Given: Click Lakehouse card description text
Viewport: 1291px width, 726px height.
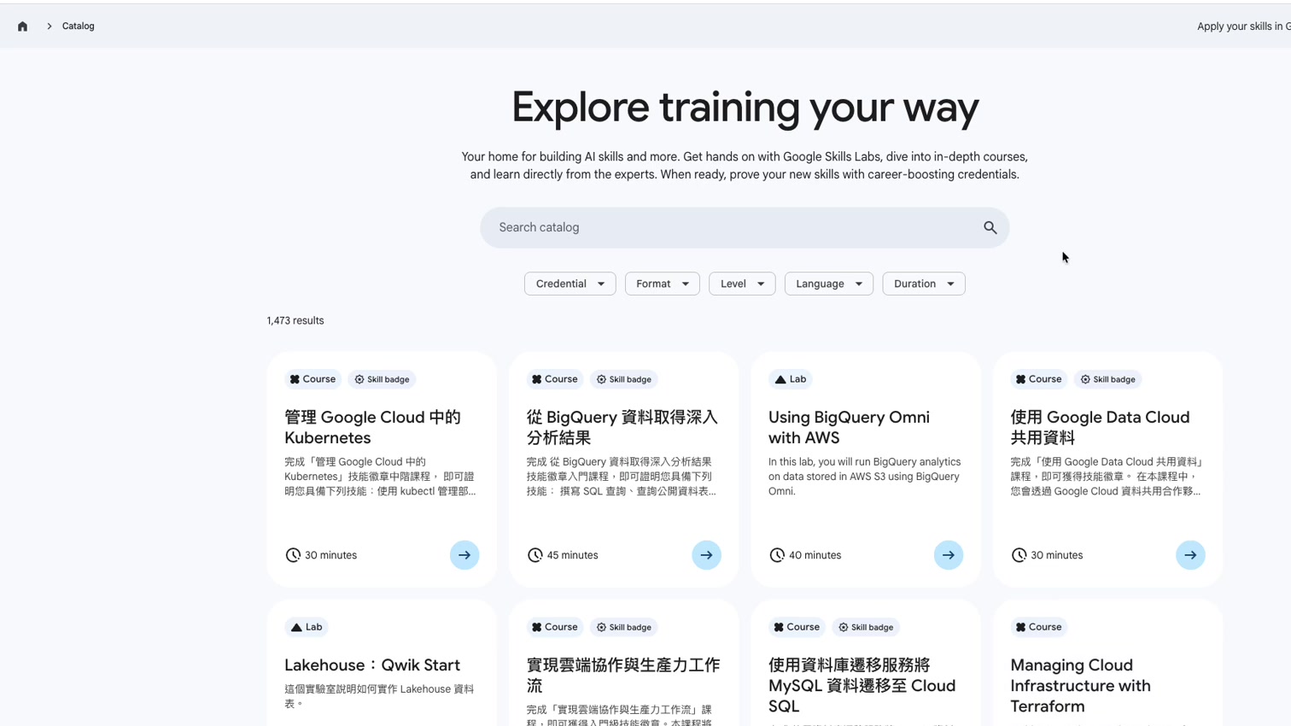Looking at the screenshot, I should pyautogui.click(x=379, y=696).
